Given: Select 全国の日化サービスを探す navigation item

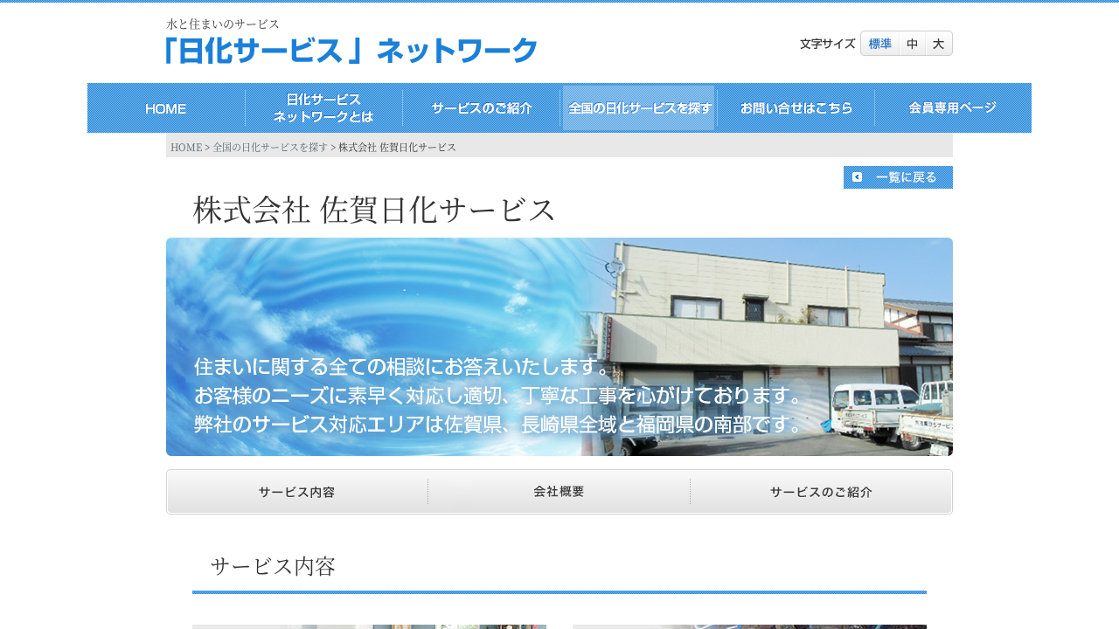Looking at the screenshot, I should tap(639, 108).
